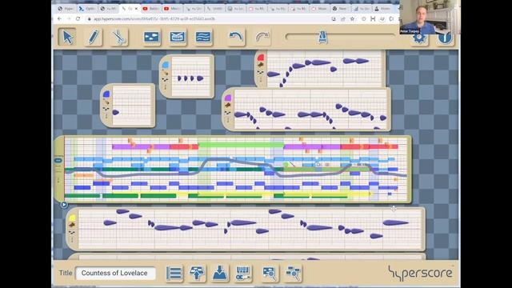512x288 pixels.
Task: Add a new percussion drum window
Action: coord(178,37)
